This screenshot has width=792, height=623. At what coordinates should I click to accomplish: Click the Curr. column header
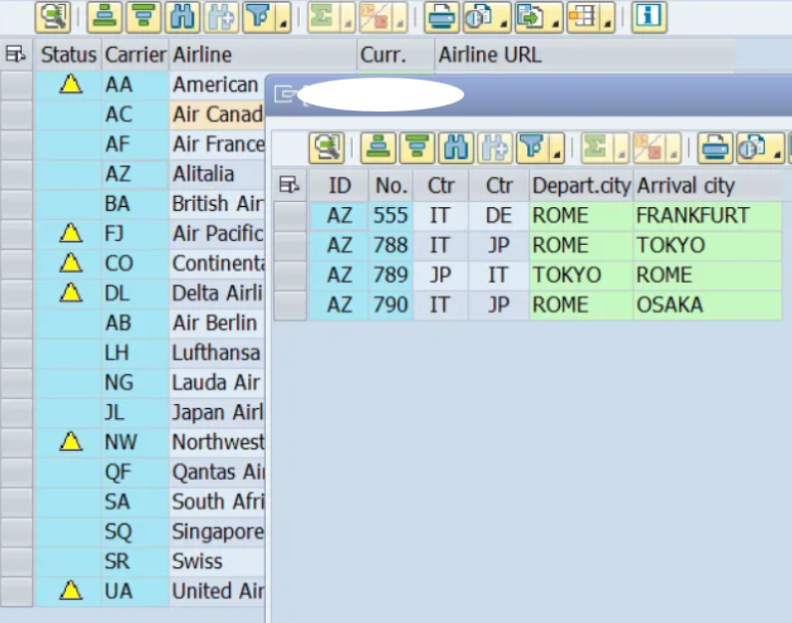(396, 55)
